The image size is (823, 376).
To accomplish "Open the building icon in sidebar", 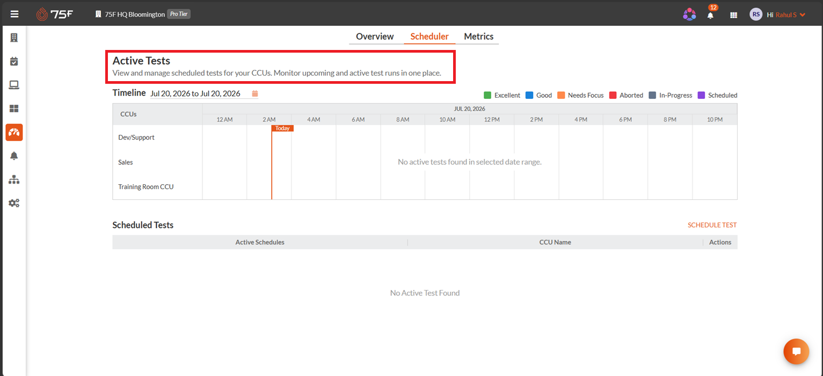I will pos(14,38).
